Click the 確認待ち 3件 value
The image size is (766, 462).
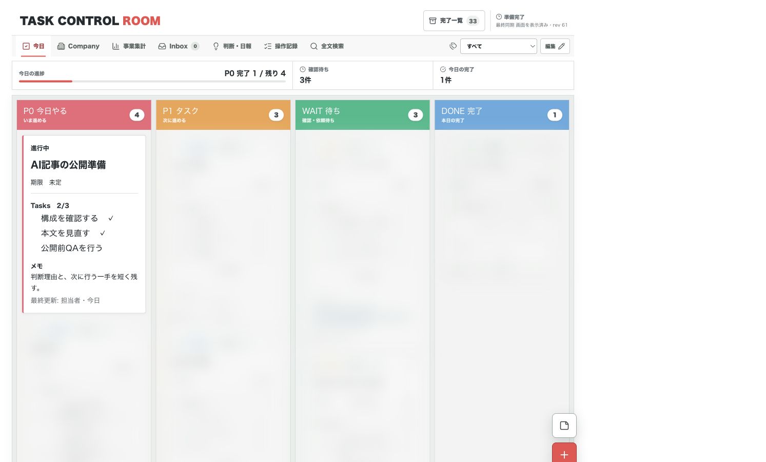[x=305, y=80]
